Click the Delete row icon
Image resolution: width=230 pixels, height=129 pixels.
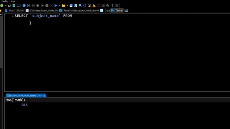(x=42, y=6)
